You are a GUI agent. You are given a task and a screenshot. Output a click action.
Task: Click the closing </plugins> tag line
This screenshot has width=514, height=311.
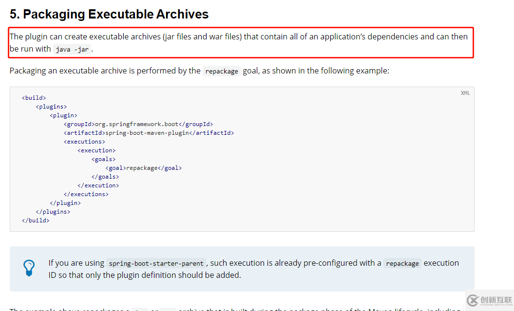pyautogui.click(x=53, y=212)
